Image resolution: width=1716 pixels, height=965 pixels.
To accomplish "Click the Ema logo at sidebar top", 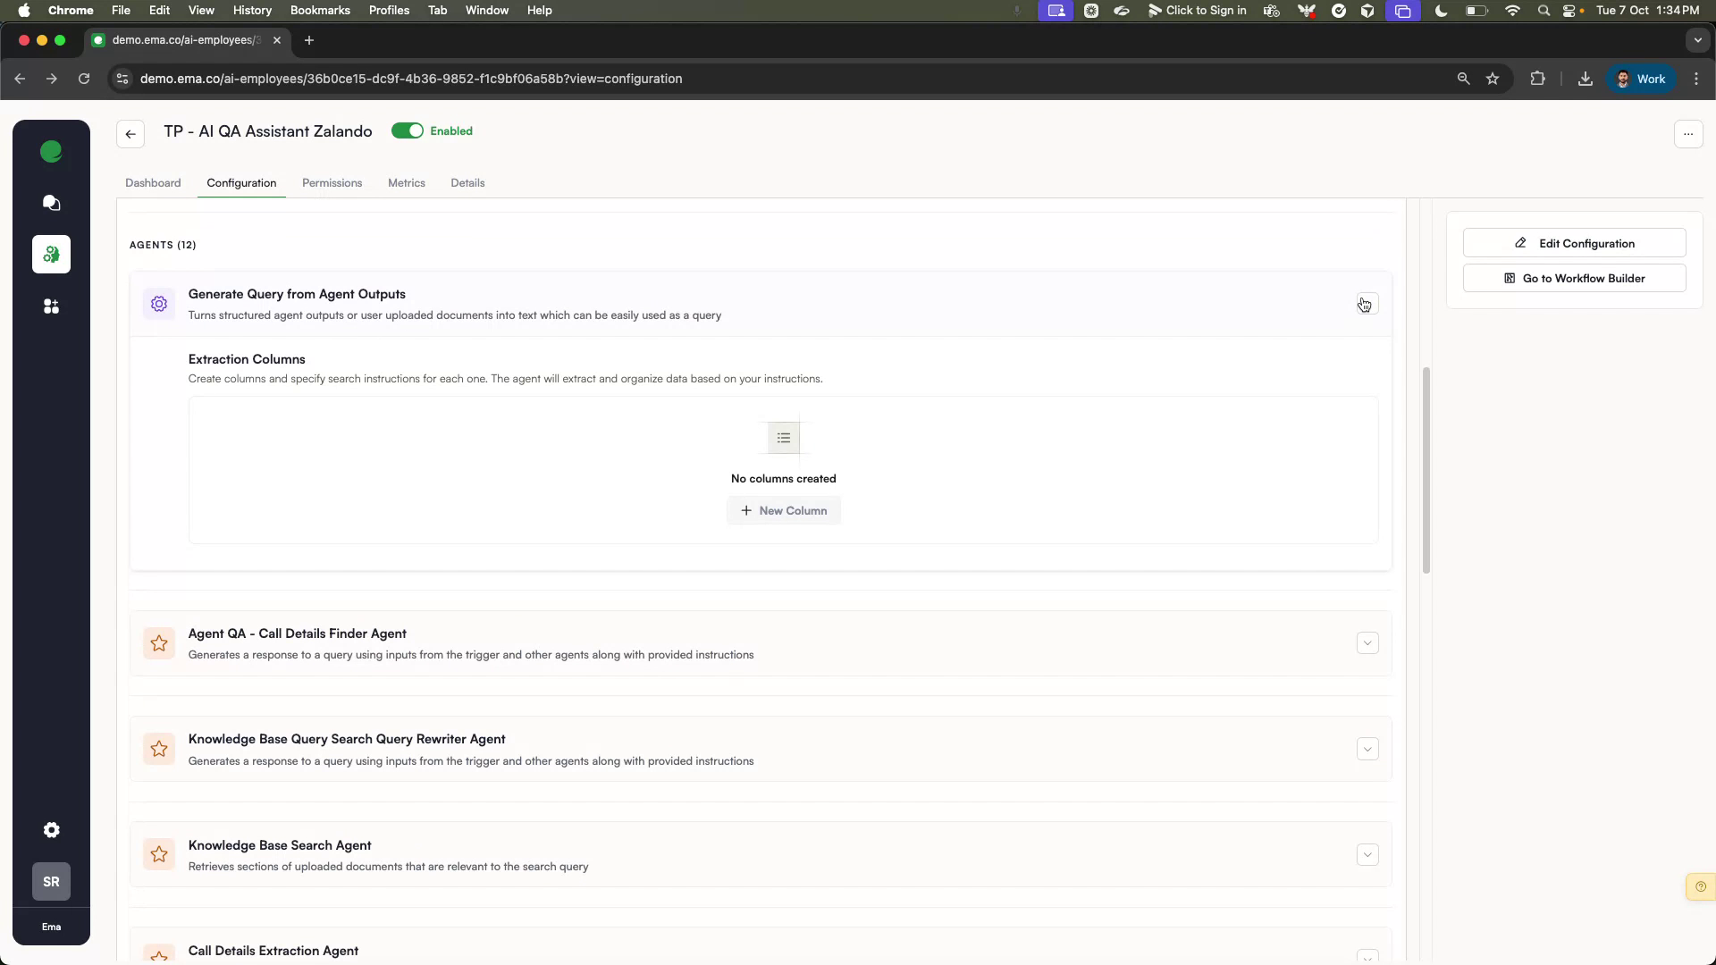I will 51,152.
